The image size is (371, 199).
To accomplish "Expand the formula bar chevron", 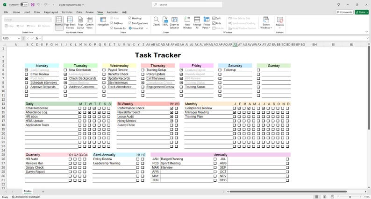I will pyautogui.click(x=367, y=38).
